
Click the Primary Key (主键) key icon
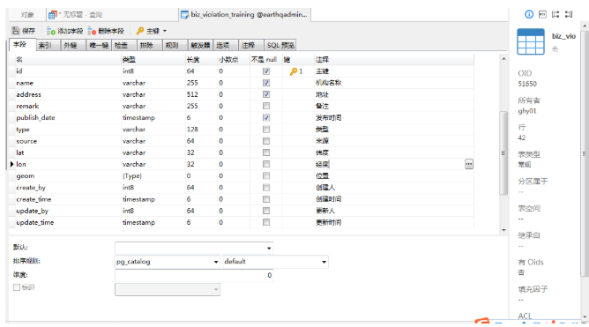click(140, 31)
